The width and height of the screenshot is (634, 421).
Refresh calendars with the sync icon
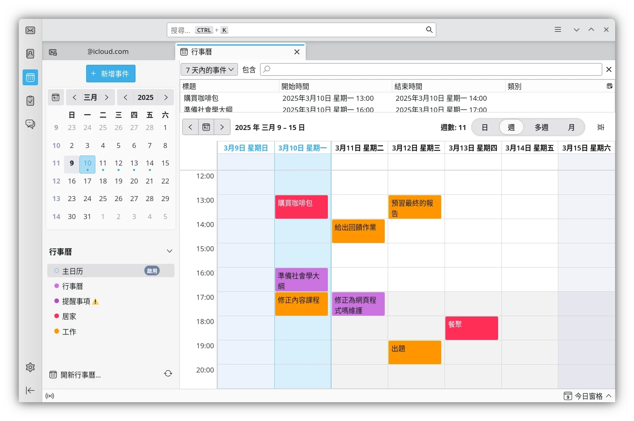click(x=168, y=373)
